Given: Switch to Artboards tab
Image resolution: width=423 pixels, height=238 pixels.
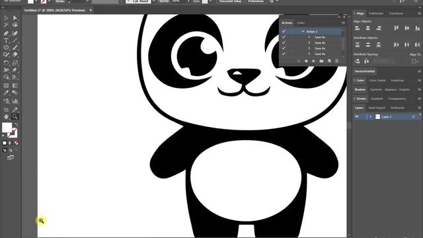Looking at the screenshot, I should click(397, 108).
